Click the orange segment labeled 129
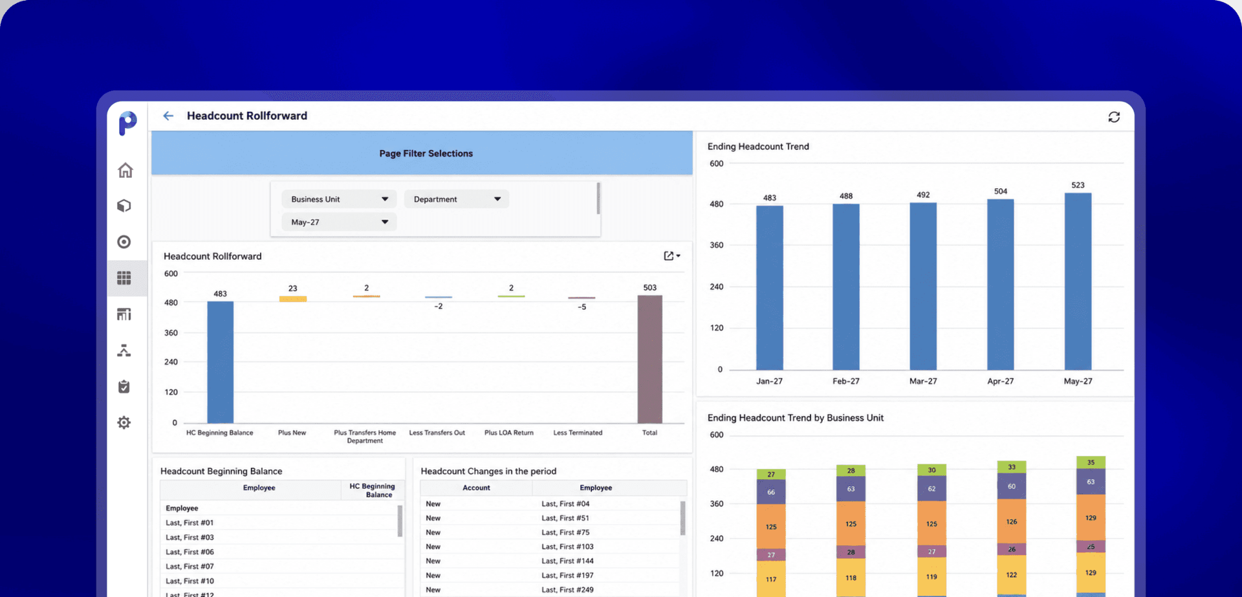The width and height of the screenshot is (1242, 597). click(x=1091, y=517)
